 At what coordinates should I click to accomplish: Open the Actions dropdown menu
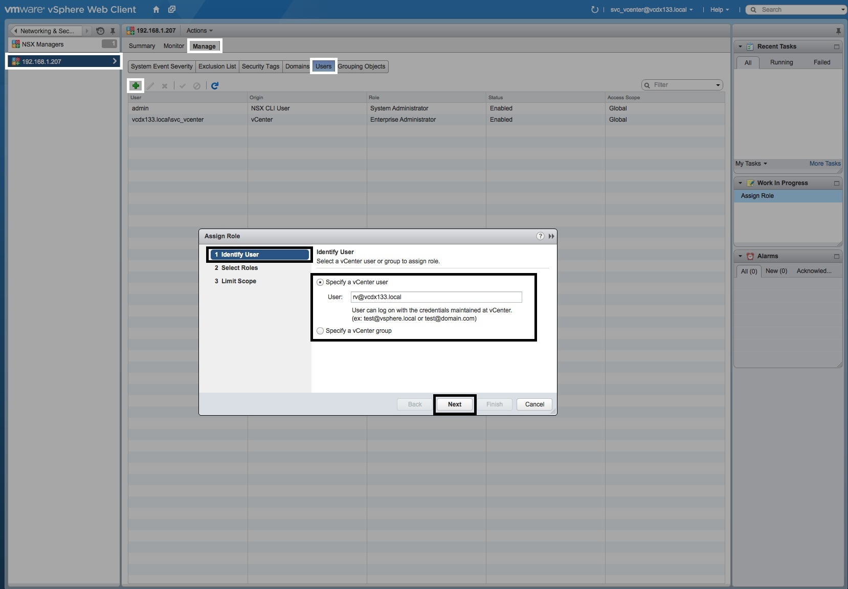point(199,31)
